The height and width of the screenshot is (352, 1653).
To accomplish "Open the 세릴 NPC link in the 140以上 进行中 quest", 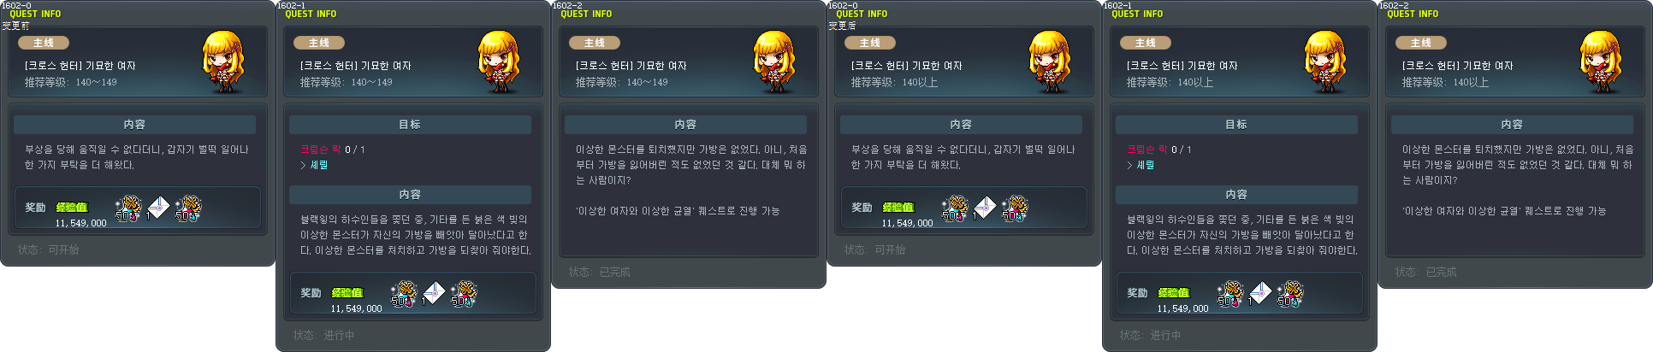I will tap(1145, 165).
